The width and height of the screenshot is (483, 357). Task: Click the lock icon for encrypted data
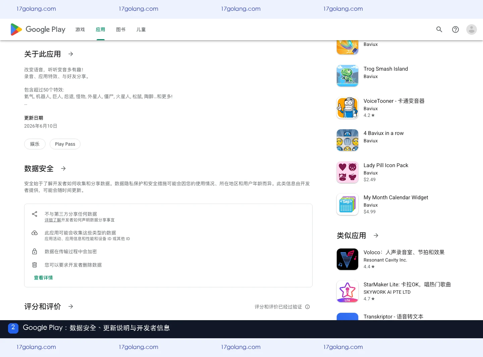coord(35,252)
